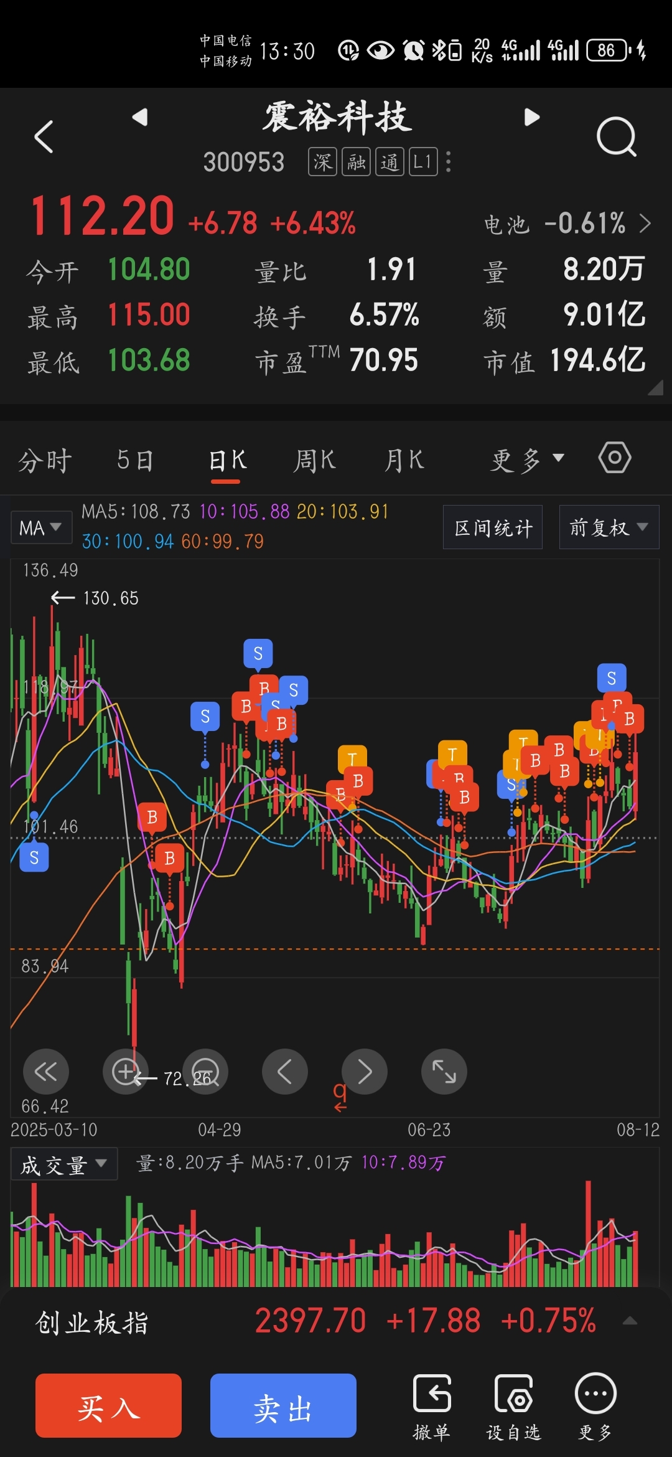Tap the MA5:108.73 indicator value
The width and height of the screenshot is (672, 1457).
pyautogui.click(x=136, y=512)
